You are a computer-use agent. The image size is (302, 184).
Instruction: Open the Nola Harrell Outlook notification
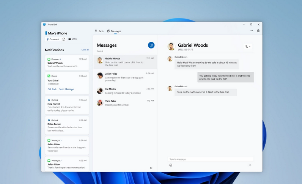[67, 105]
